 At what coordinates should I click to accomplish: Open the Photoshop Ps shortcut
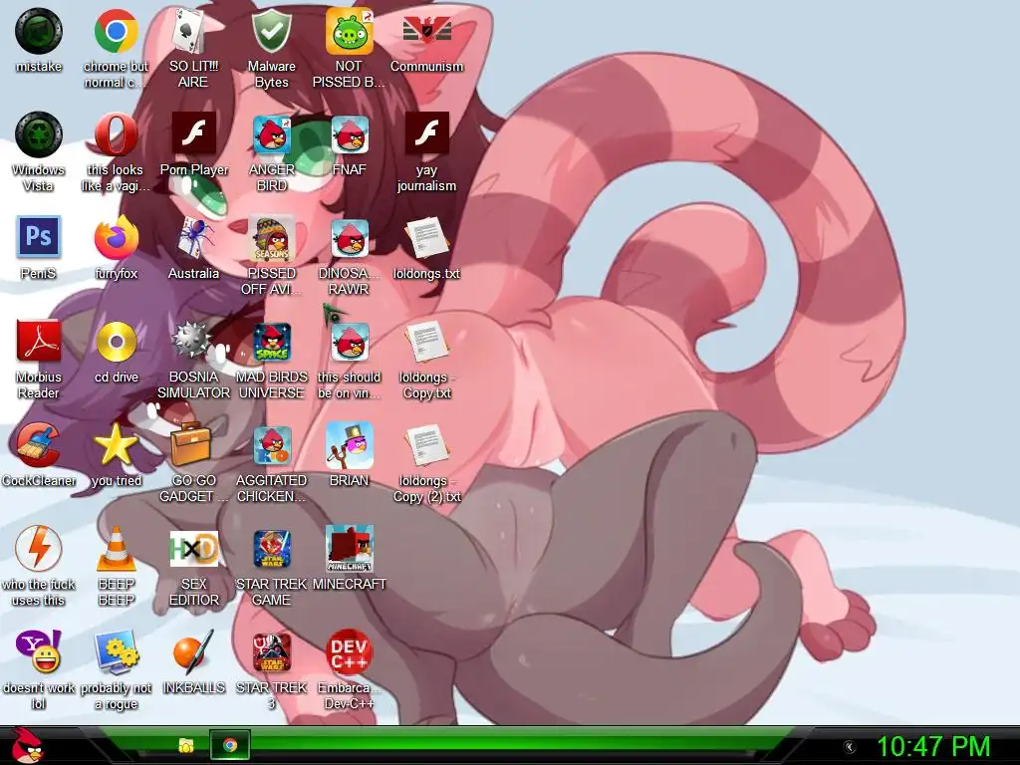pyautogui.click(x=39, y=237)
